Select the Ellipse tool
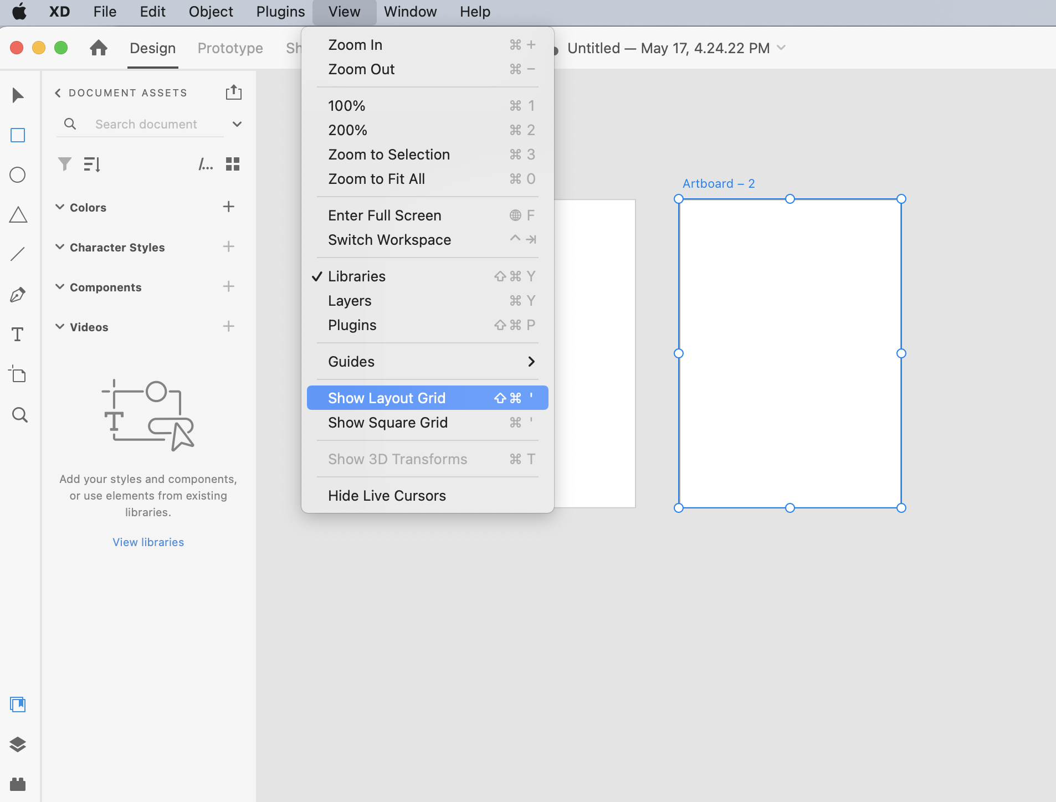1056x802 pixels. click(x=18, y=175)
